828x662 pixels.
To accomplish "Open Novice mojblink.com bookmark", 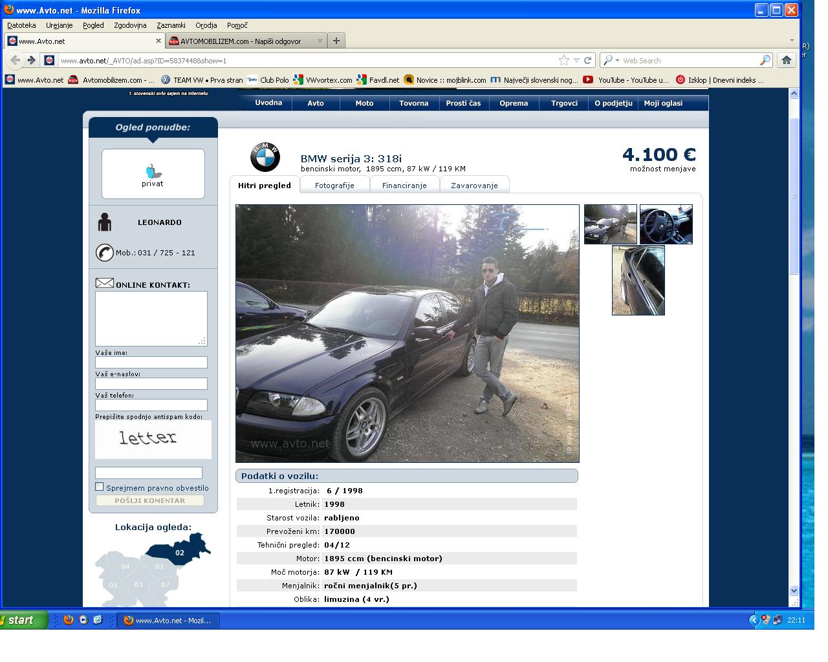I will (x=445, y=80).
